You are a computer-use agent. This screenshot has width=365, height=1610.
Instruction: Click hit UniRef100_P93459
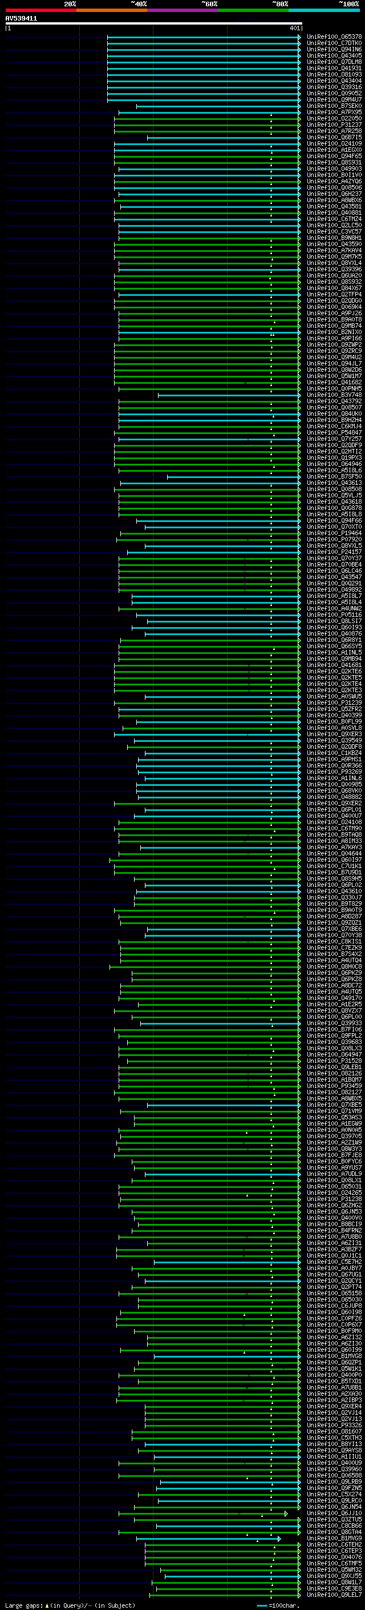334,1086
